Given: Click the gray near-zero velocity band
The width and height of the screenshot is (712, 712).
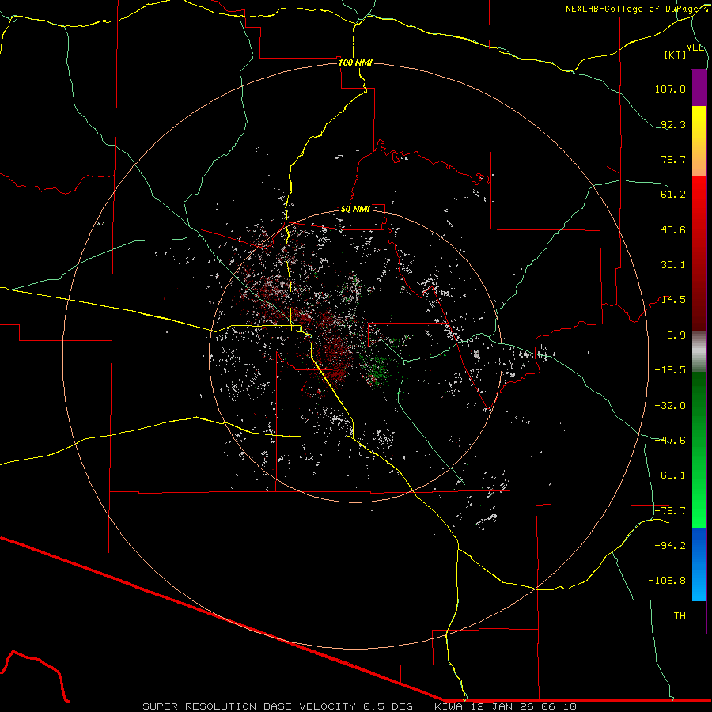Looking at the screenshot, I should 699,351.
